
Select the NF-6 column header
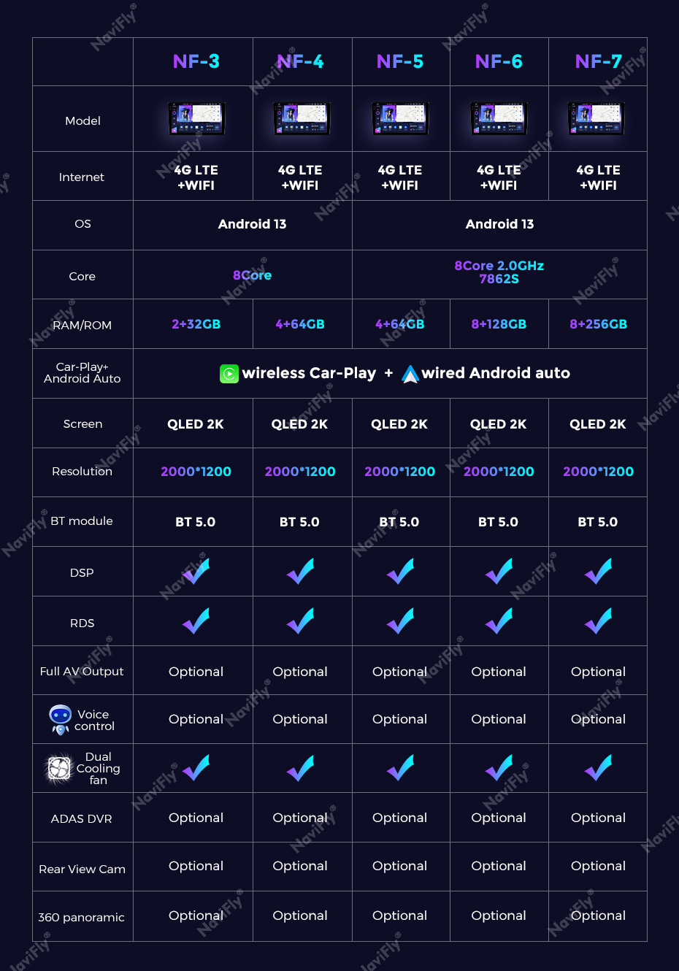tap(499, 61)
